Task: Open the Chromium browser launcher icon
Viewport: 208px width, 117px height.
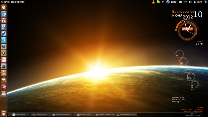Action: tap(4, 14)
